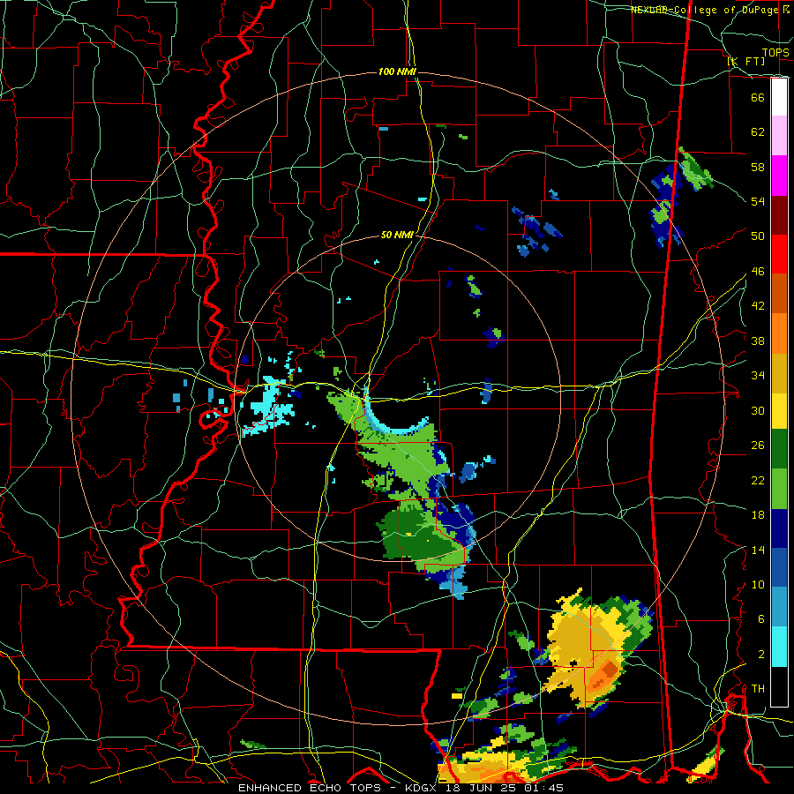Image resolution: width=794 pixels, height=794 pixels.
Task: Click legend value 22
Action: tap(758, 480)
